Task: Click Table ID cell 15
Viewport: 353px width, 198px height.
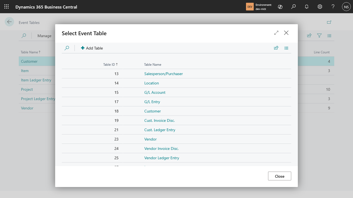Action: pos(116,92)
